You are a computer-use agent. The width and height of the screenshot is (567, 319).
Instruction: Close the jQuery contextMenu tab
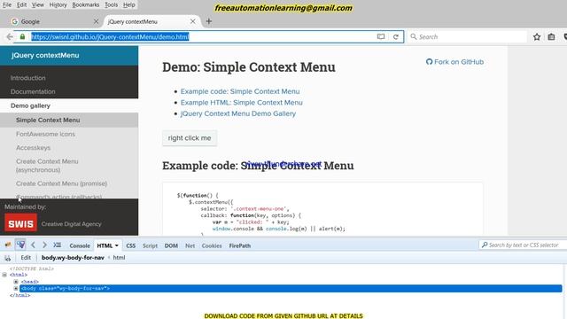pyautogui.click(x=193, y=21)
